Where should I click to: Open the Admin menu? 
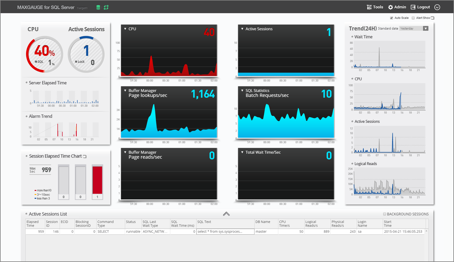(x=397, y=7)
